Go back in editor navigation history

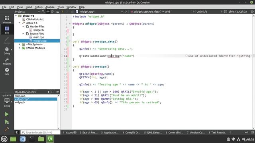[x=63, y=12]
